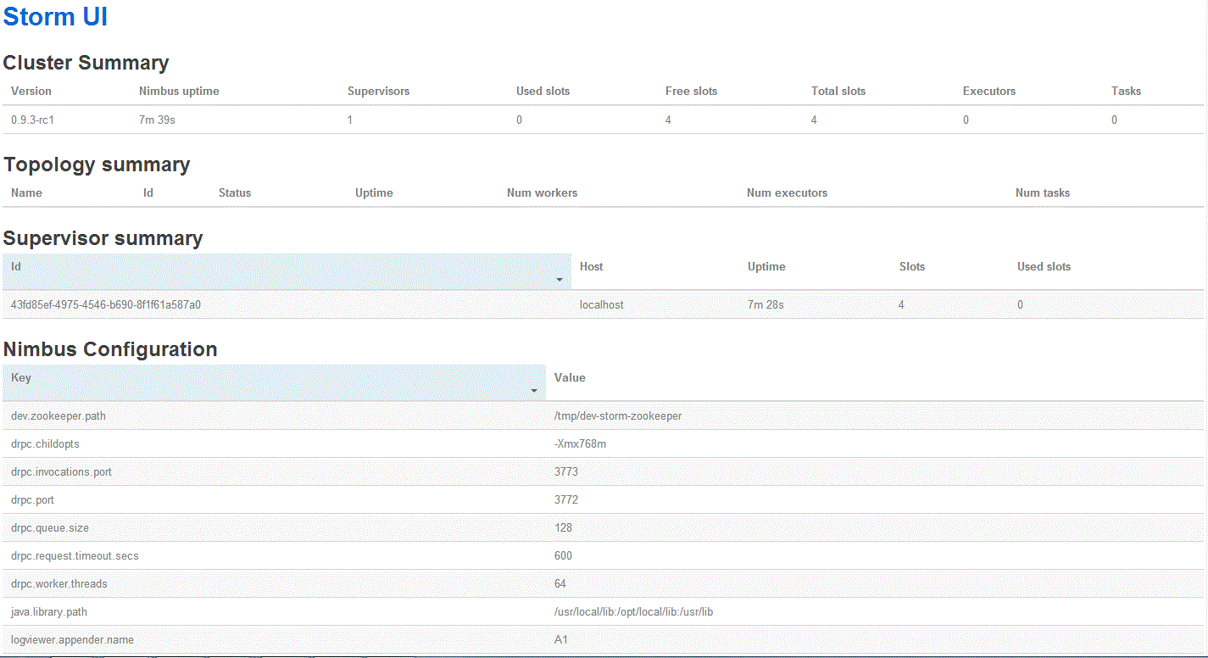Screen dimensions: 1208x658
Task: Click the drpc.invocations.port key
Action: tap(61, 471)
